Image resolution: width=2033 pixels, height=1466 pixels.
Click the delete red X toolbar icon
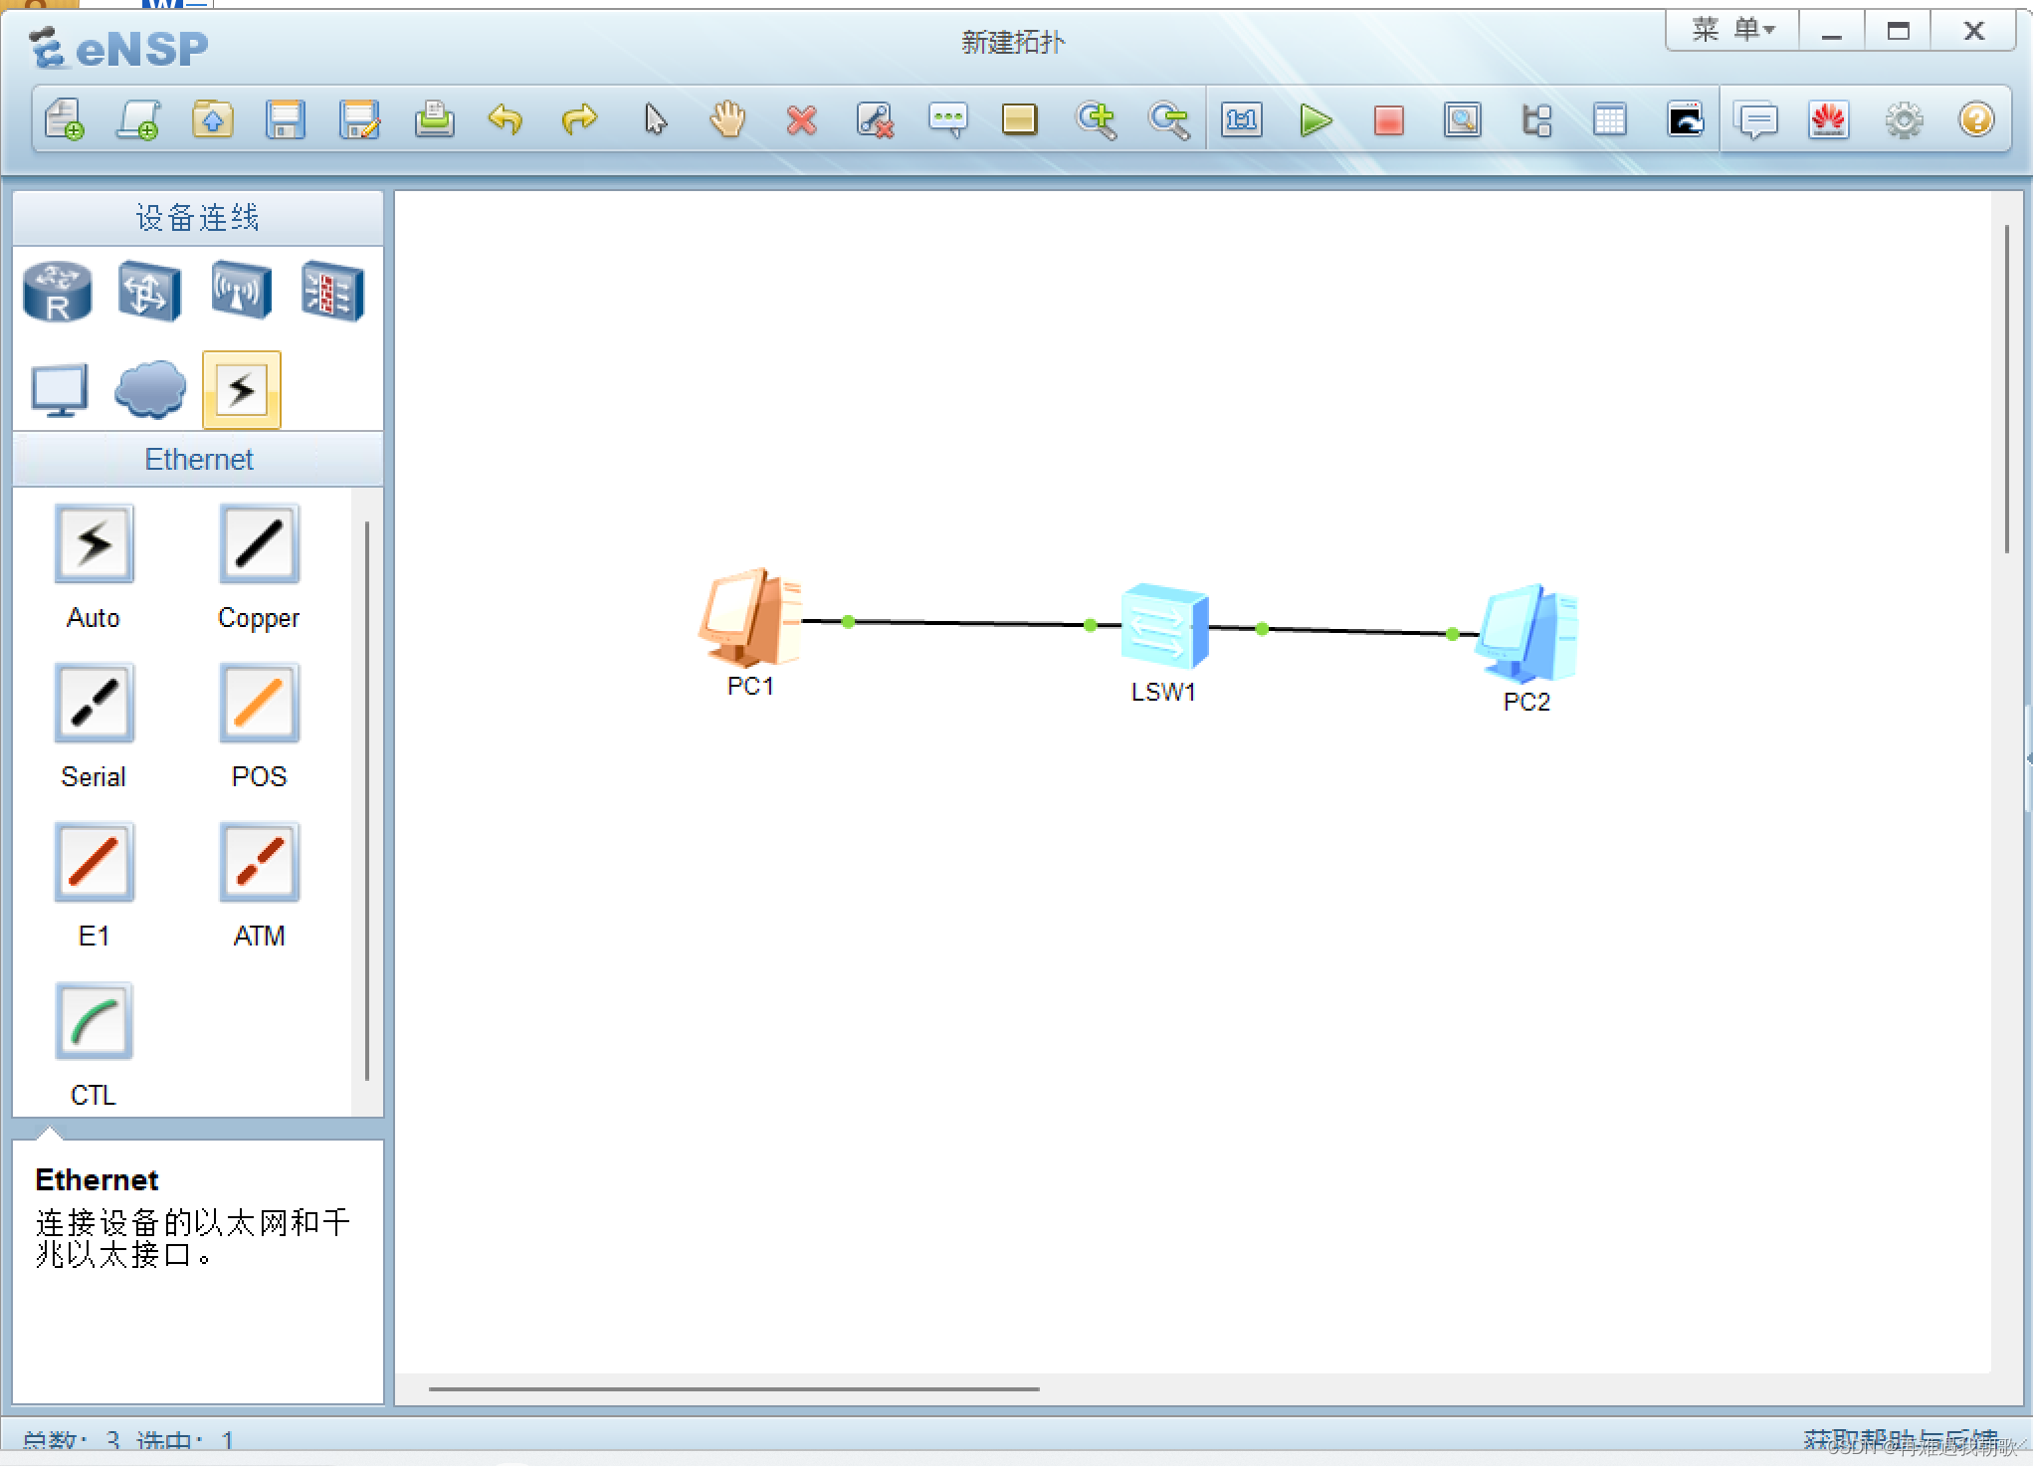801,120
